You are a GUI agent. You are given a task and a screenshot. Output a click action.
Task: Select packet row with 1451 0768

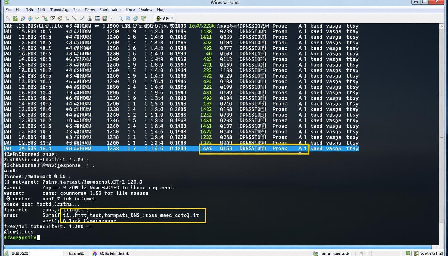(181, 120)
